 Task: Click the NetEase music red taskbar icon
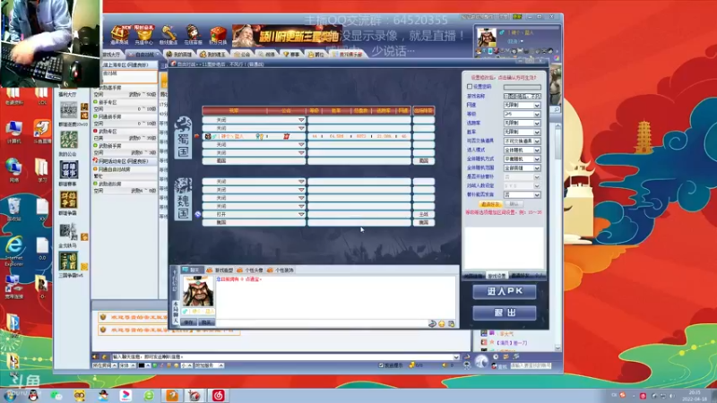pyautogui.click(x=218, y=395)
